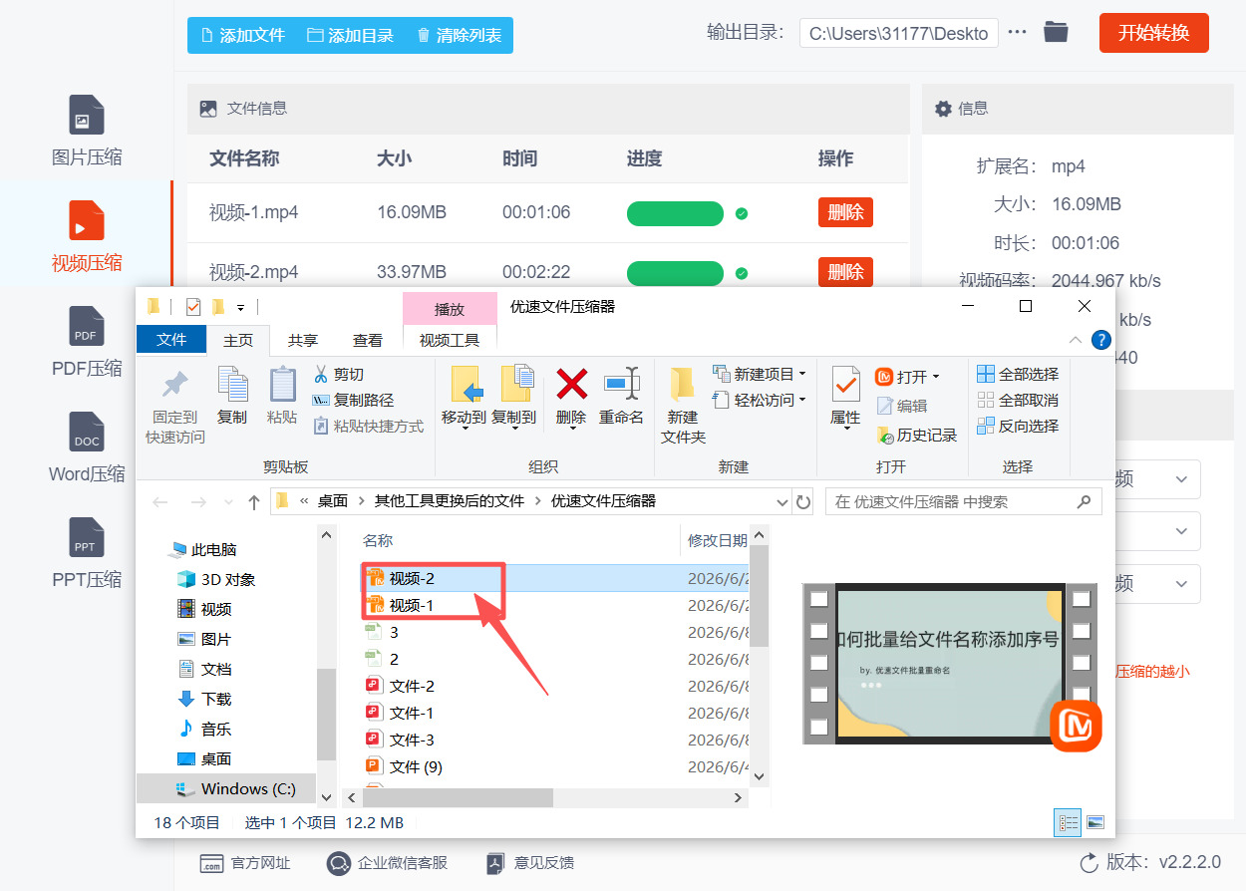This screenshot has width=1246, height=891.
Task: Click 反向选择 invert selection
Action: [x=1018, y=426]
